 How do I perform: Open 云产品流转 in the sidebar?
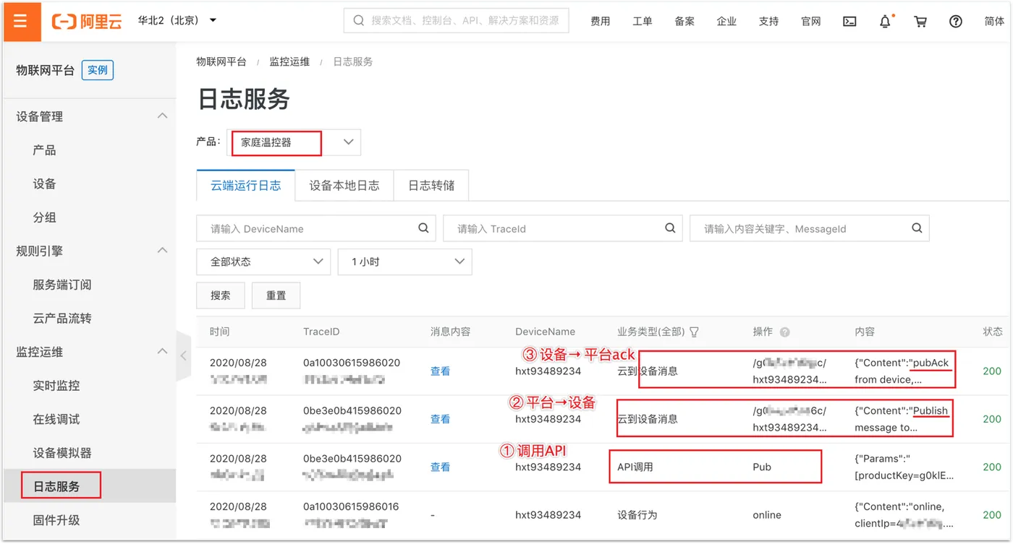62,319
